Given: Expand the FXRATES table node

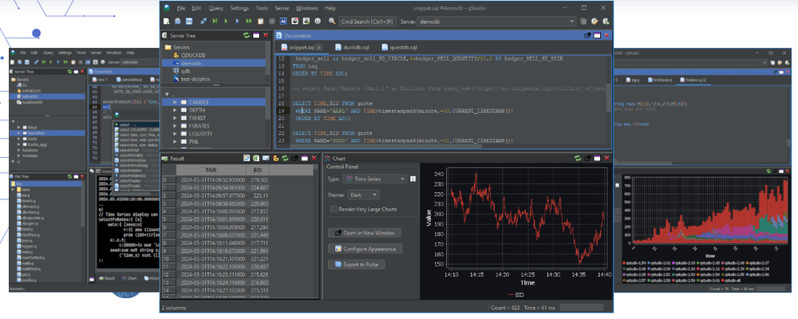Looking at the screenshot, I should (x=176, y=126).
